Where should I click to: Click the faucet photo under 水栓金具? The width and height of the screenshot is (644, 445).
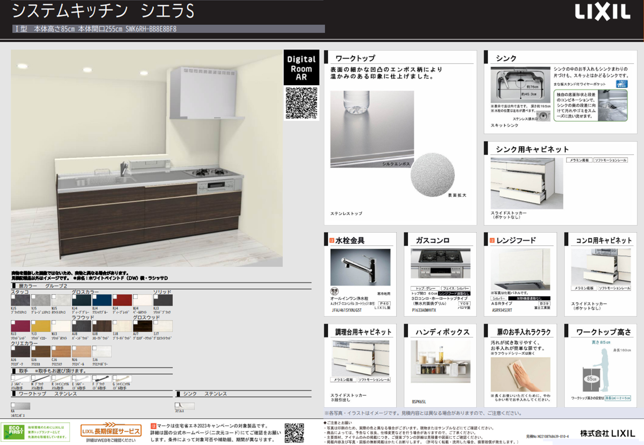pos(360,267)
